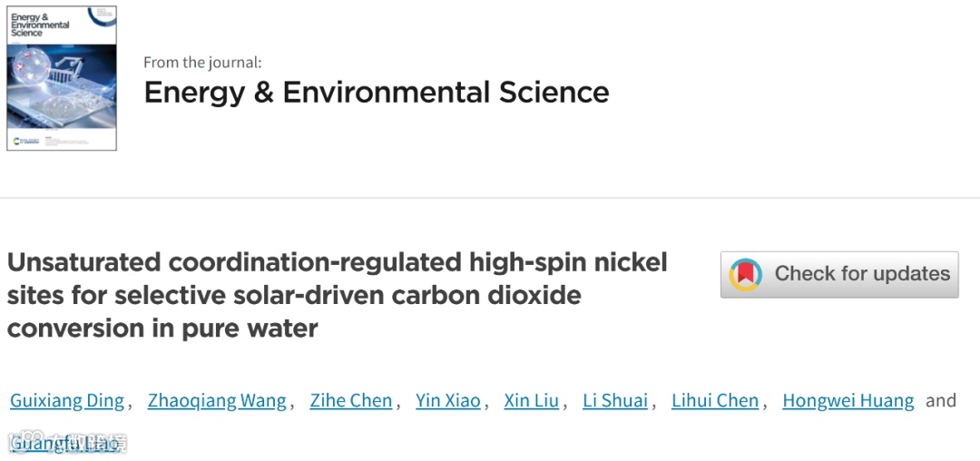Click author name Xin Liu
The width and height of the screenshot is (980, 461).
pos(532,400)
